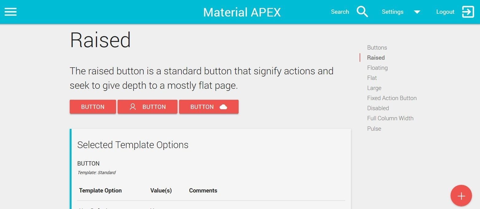Jump to Fixed Action Button section
480x209 pixels.
392,98
